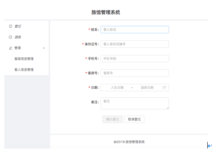Screen dimensions: 221x154
Task: Click the 确认登记 confirm button
Action: point(112,119)
